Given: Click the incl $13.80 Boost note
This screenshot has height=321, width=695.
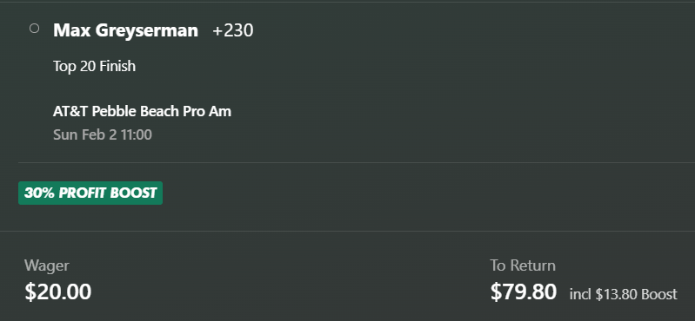Looking at the screenshot, I should [x=623, y=294].
